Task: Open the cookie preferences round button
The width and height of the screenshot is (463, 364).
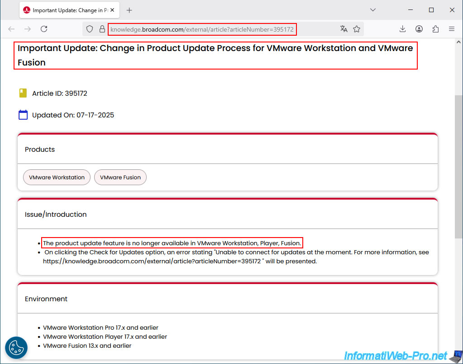Action: pyautogui.click(x=16, y=348)
